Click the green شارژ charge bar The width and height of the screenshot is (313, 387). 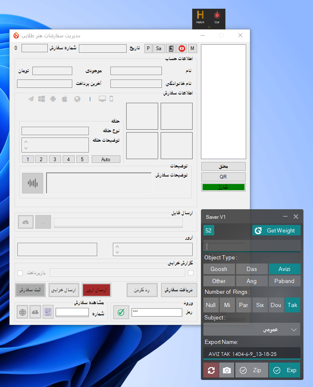coord(223,187)
